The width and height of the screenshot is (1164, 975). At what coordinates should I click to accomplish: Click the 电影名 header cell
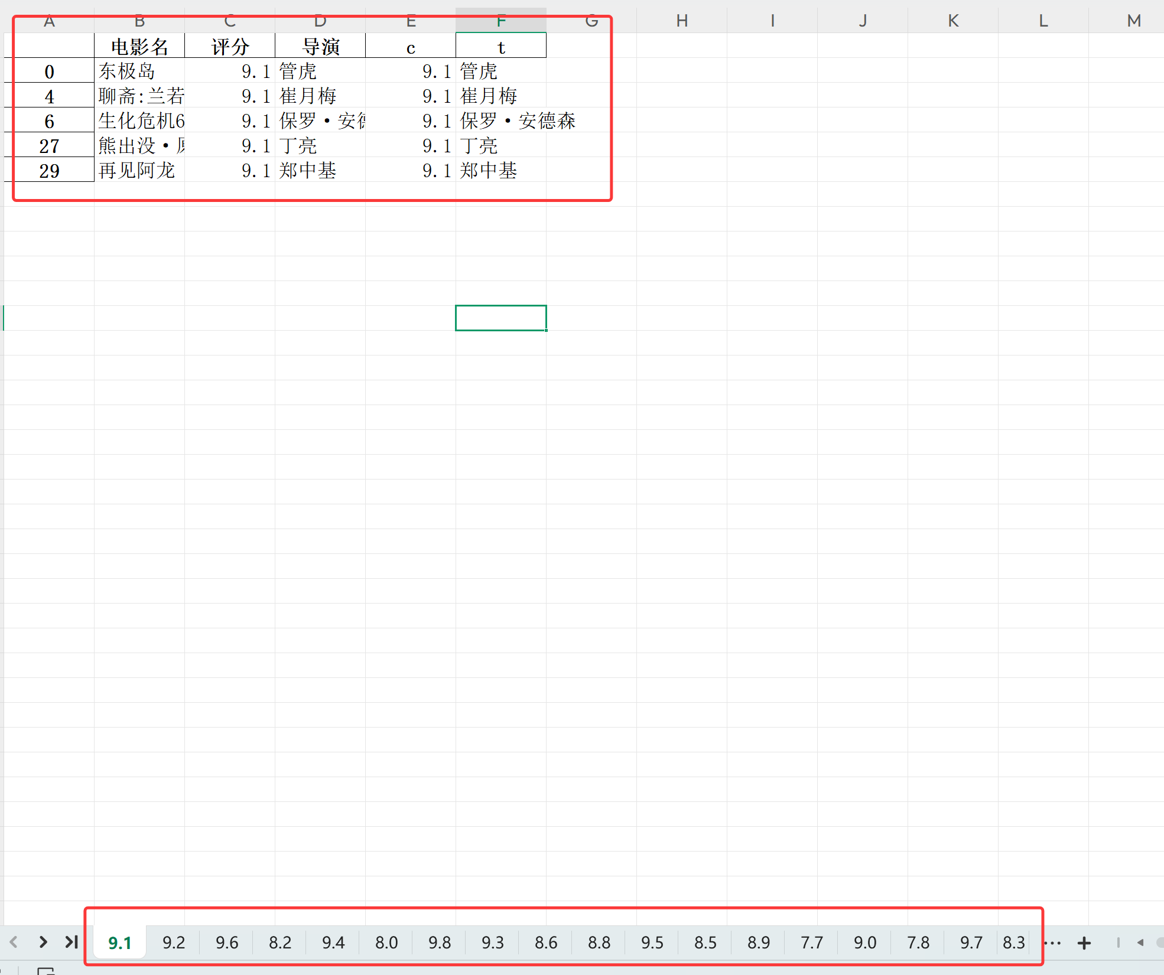[139, 47]
